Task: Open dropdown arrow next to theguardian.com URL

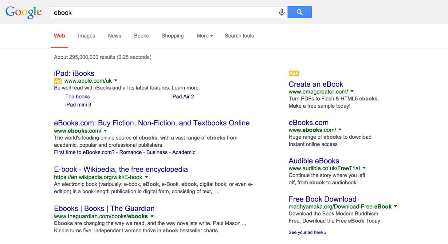Action: click(152, 216)
